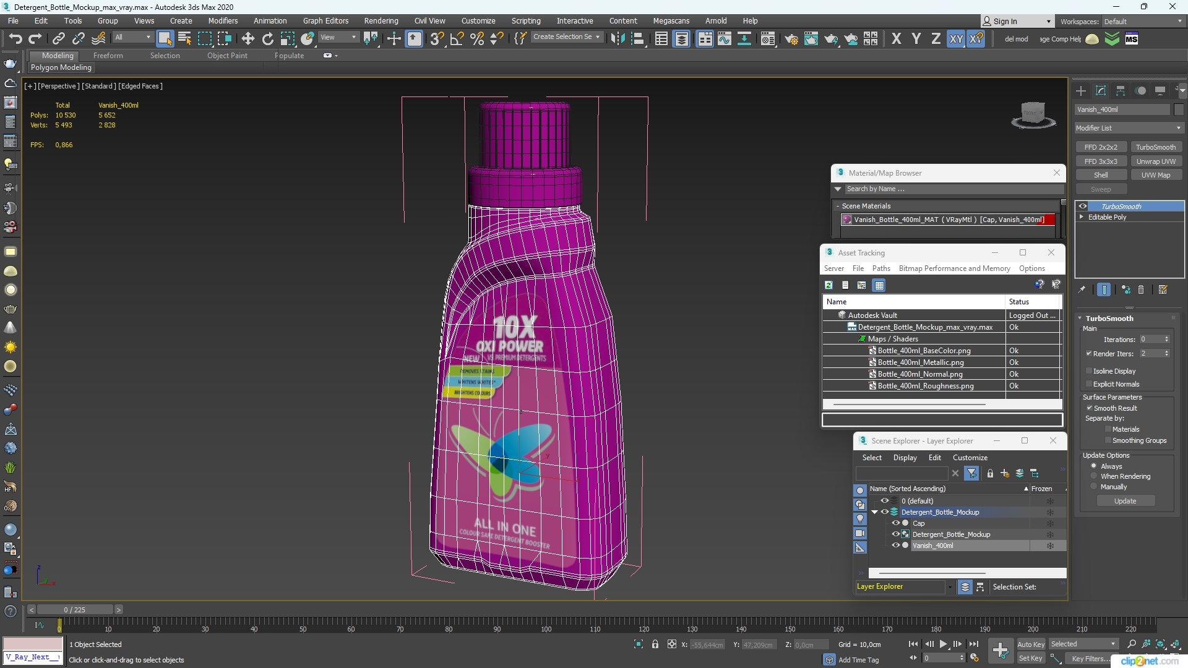Select Manually update option
The height and width of the screenshot is (668, 1188).
click(x=1094, y=487)
